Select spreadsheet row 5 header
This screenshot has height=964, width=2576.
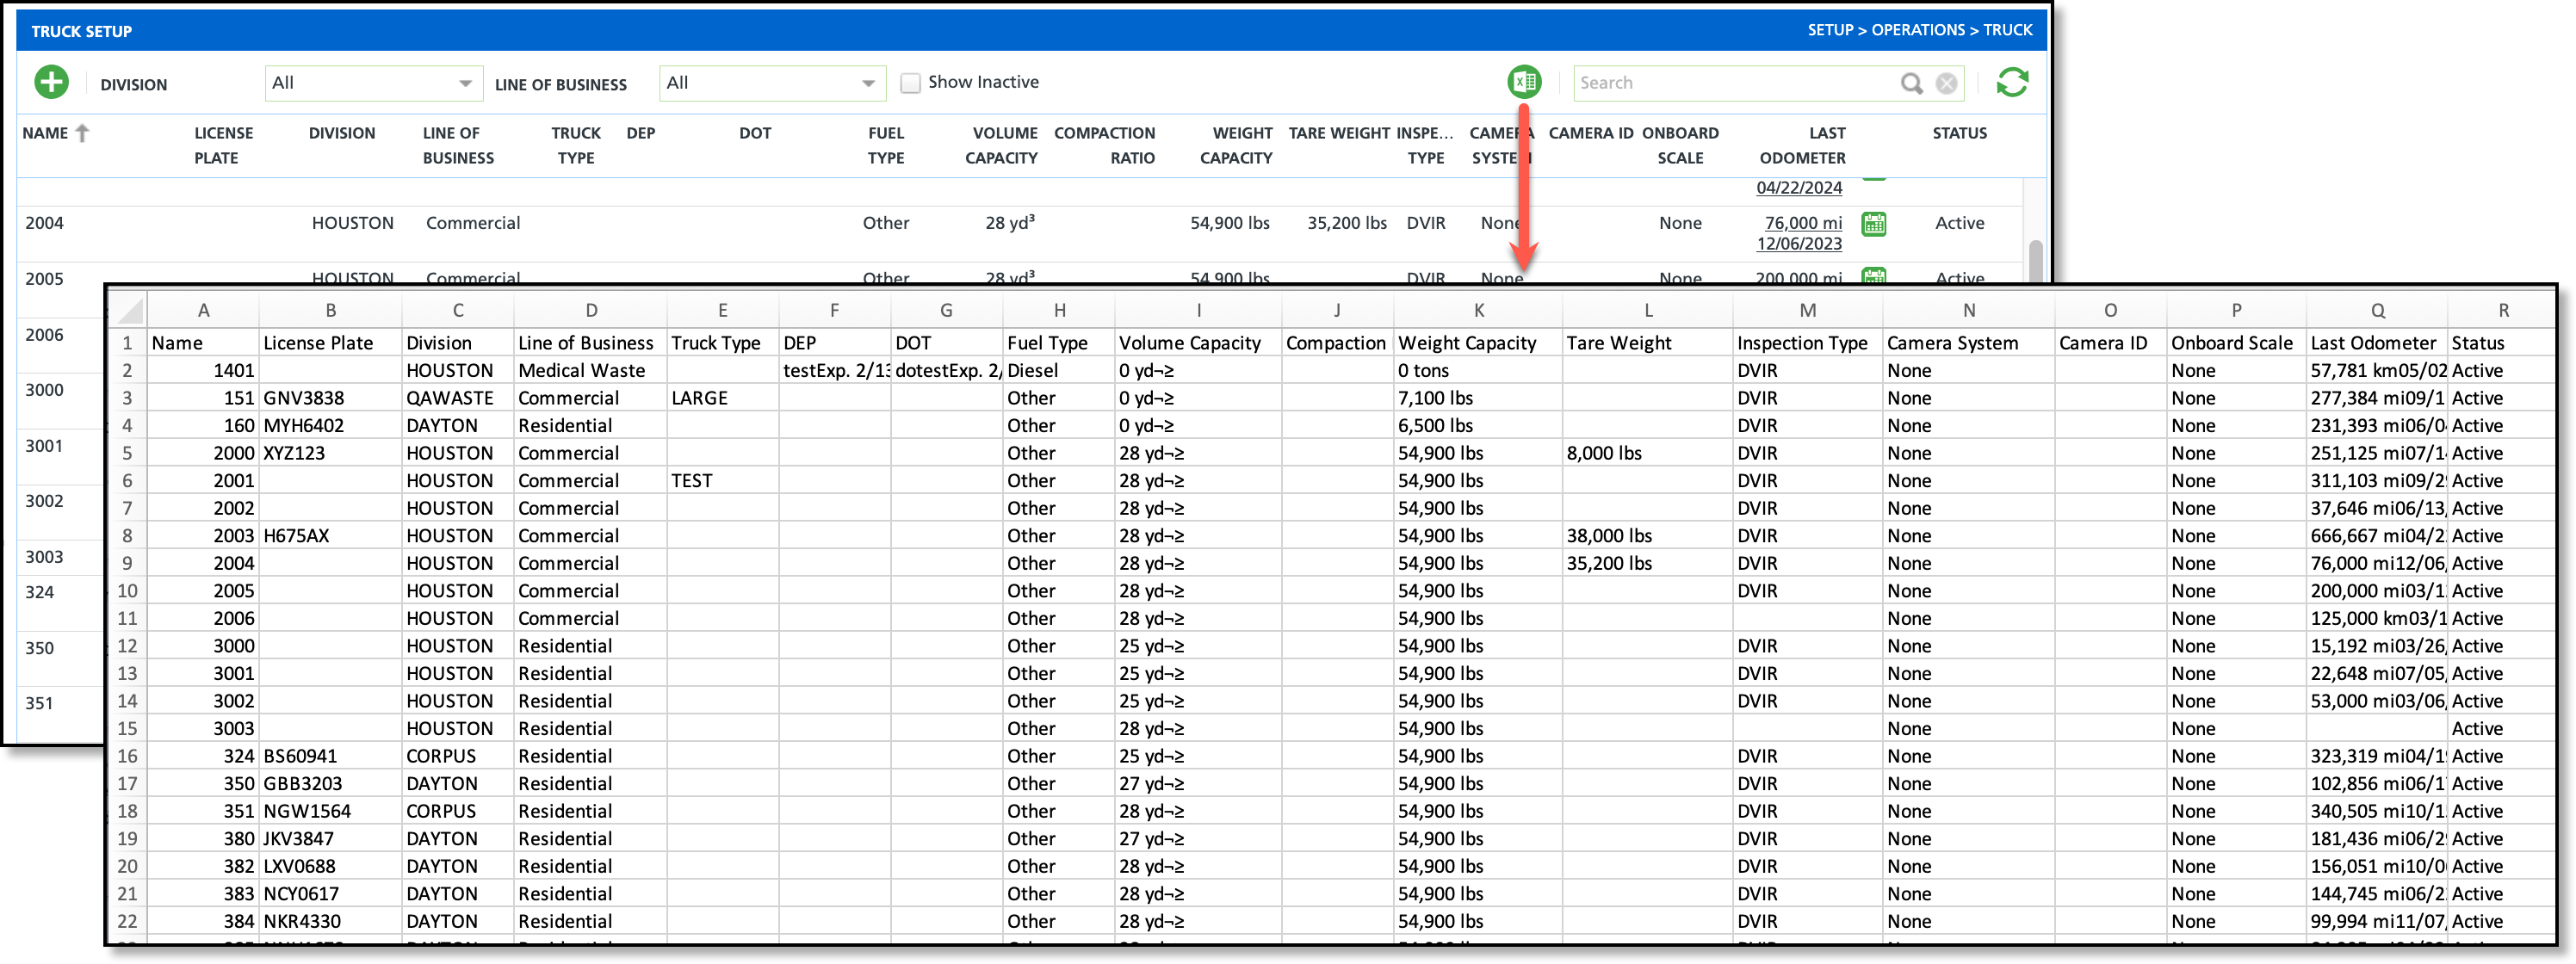coord(127,453)
